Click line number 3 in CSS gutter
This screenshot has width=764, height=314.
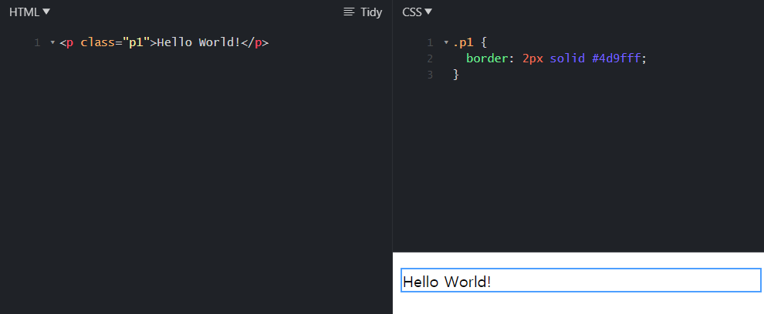(430, 75)
